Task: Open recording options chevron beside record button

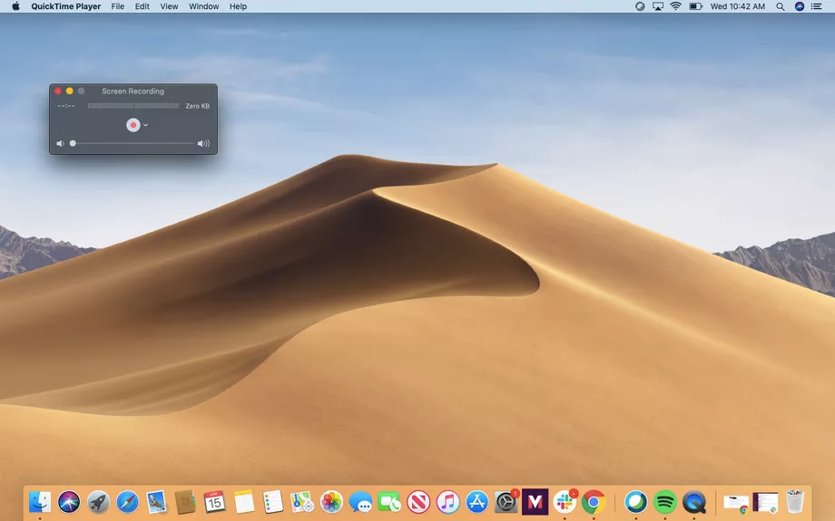Action: (x=145, y=125)
